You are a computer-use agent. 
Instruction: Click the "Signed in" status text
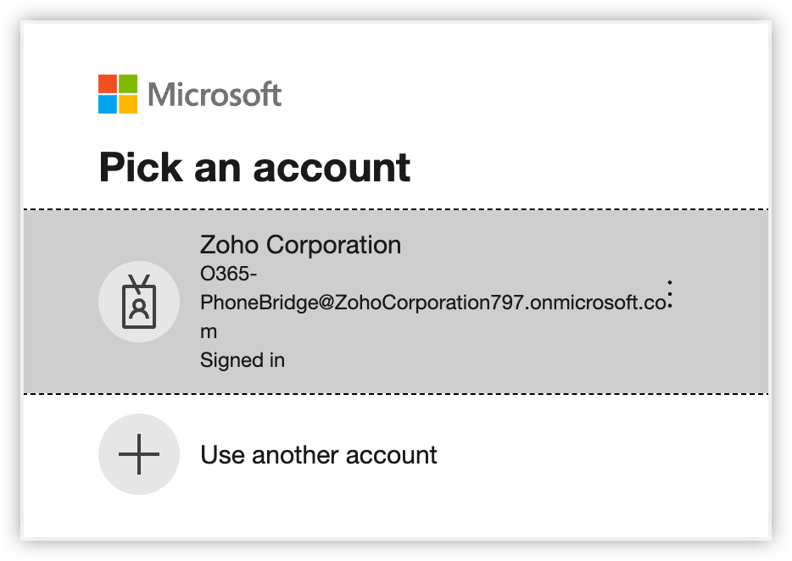[x=243, y=360]
